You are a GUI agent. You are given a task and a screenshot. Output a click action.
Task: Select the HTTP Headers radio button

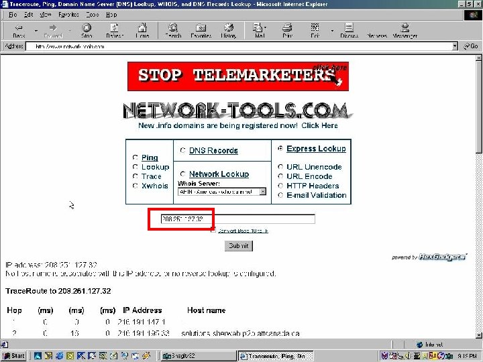pos(280,186)
